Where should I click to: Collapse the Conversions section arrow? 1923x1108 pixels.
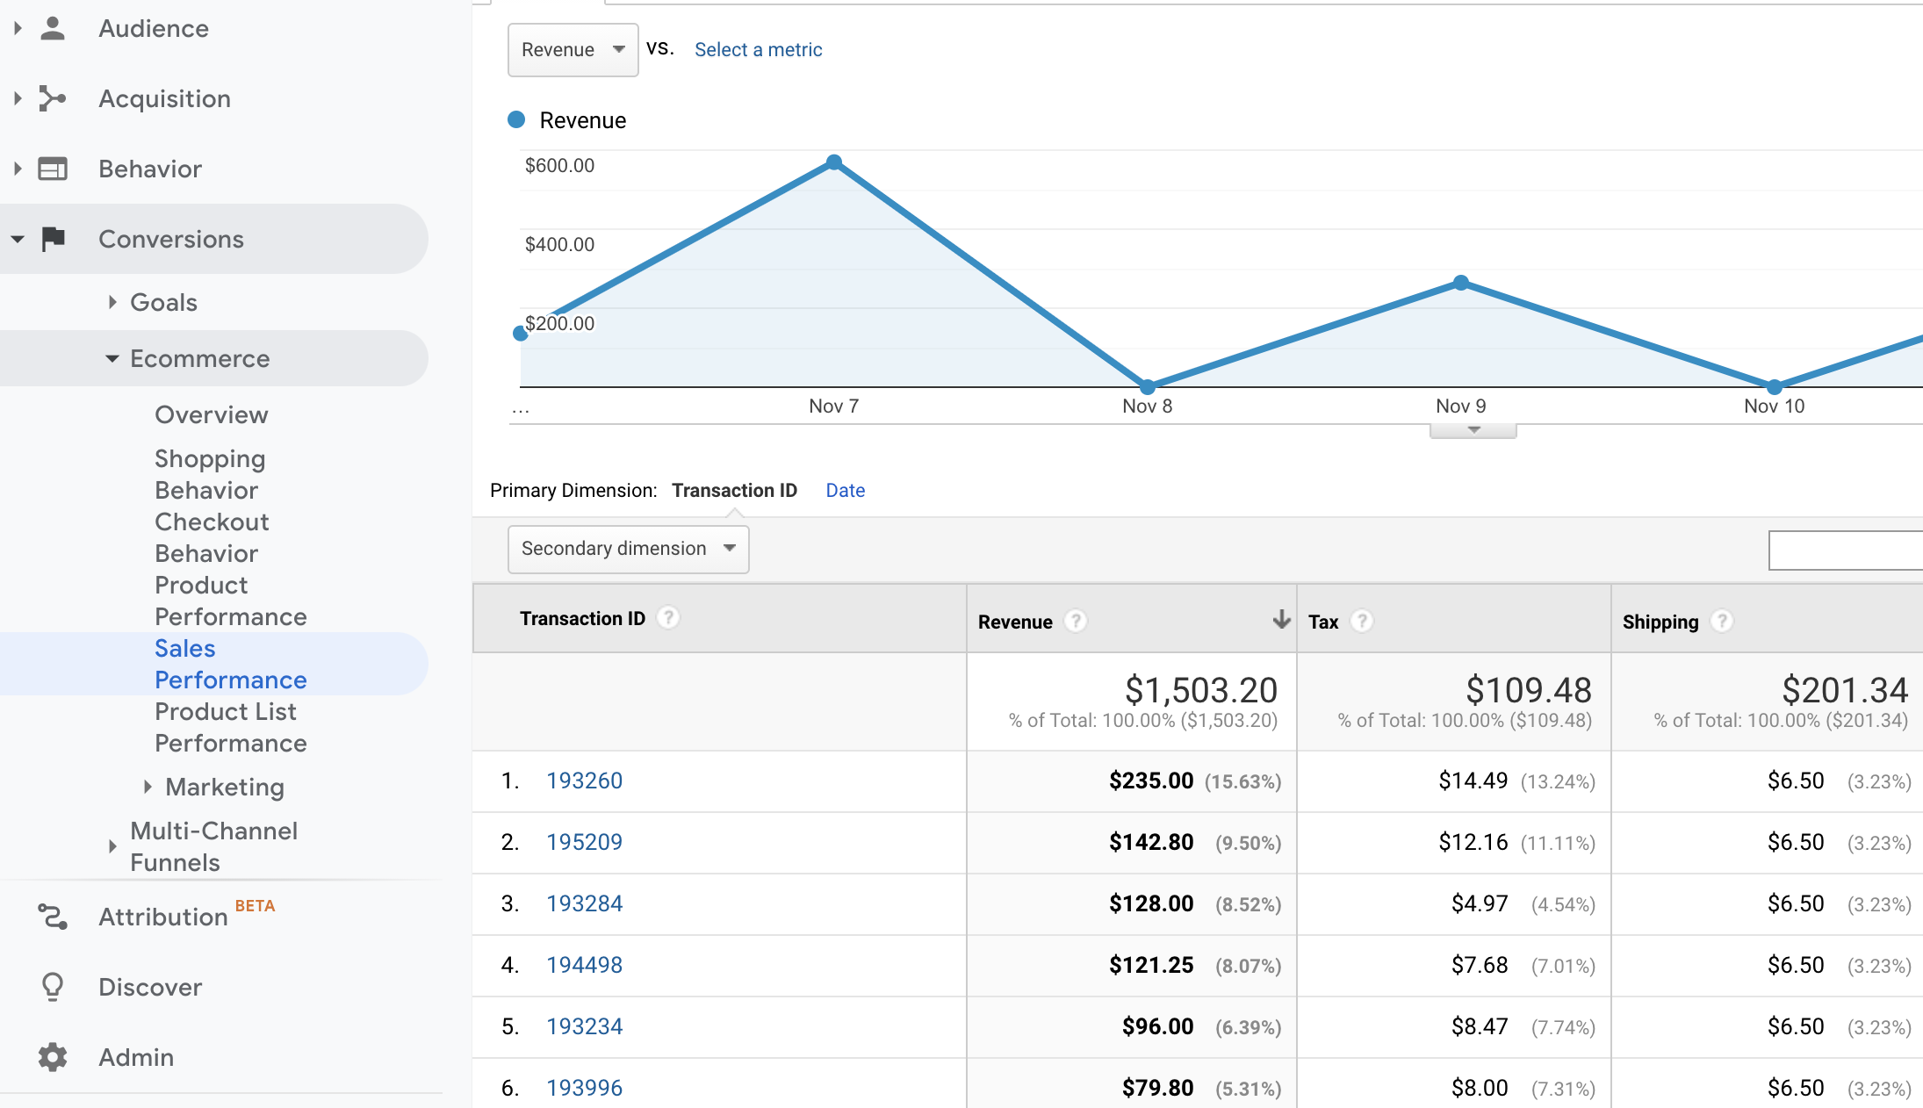coord(18,239)
